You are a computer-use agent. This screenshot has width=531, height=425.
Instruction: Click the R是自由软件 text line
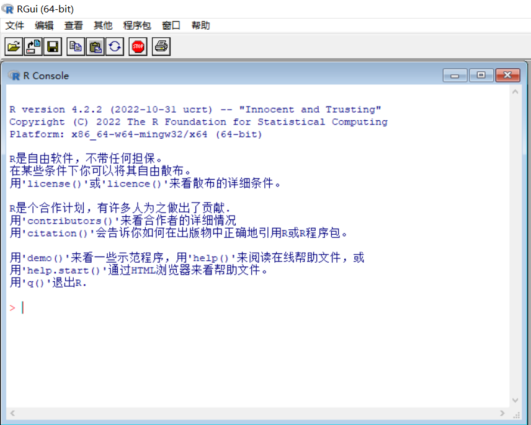pos(86,158)
